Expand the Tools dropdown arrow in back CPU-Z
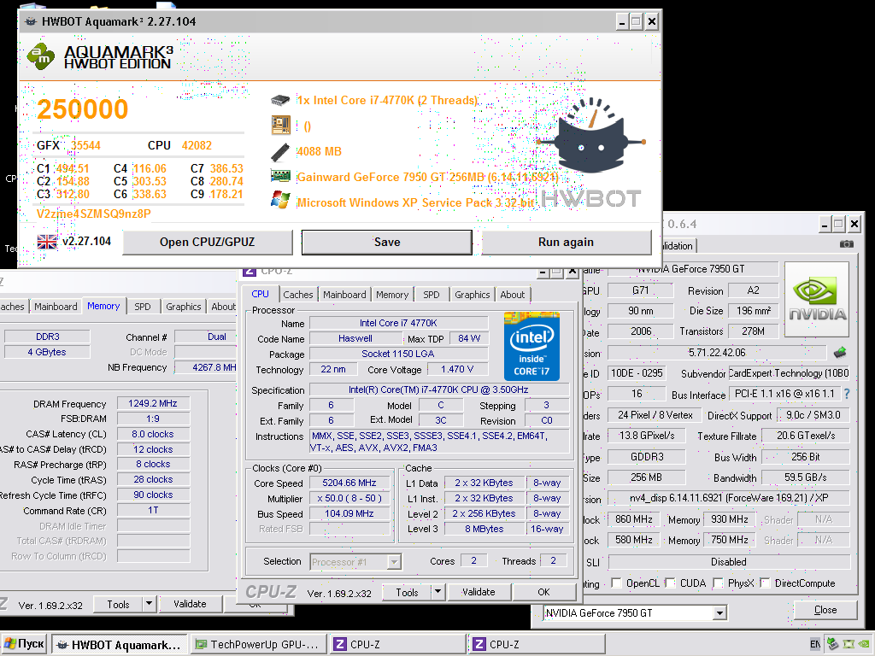 (149, 604)
